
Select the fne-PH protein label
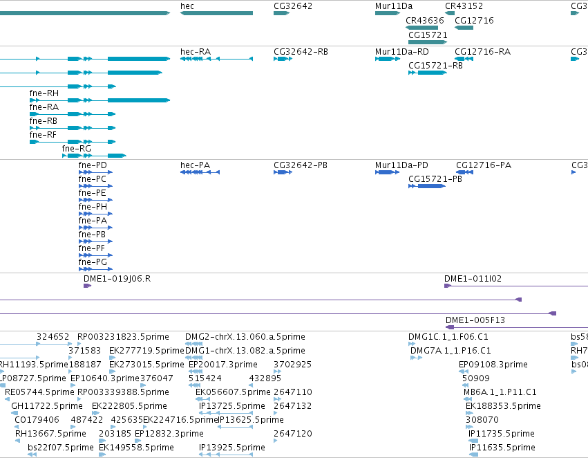click(x=93, y=207)
